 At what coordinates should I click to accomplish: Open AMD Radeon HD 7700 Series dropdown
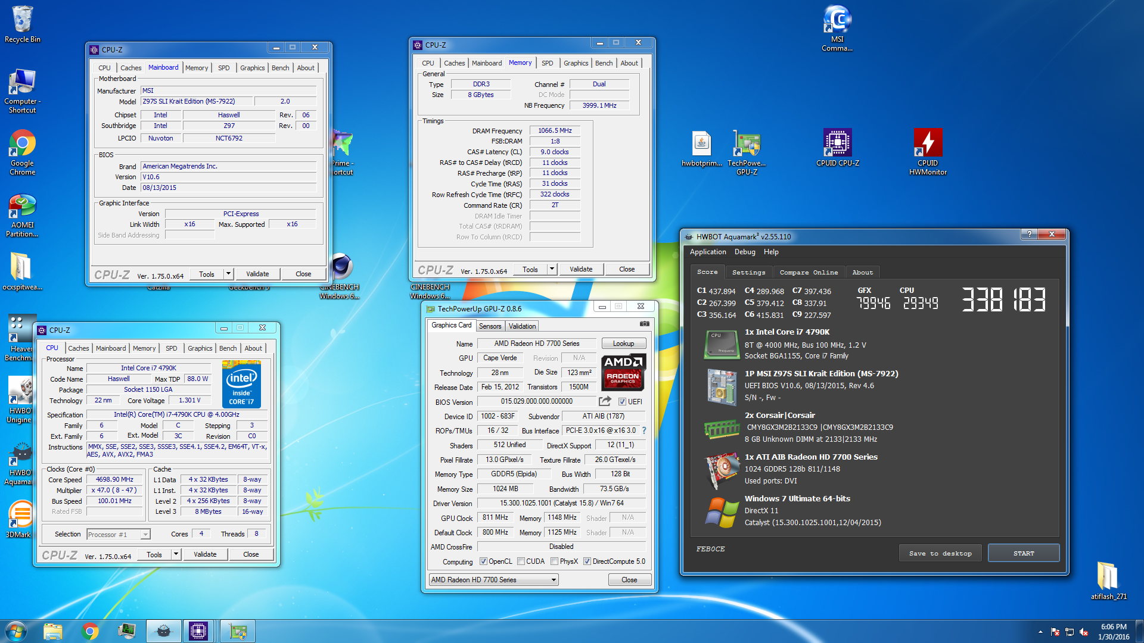pos(493,580)
